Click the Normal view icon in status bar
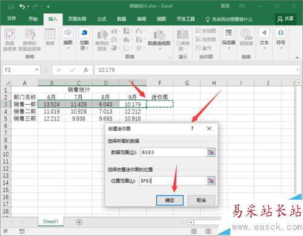This screenshot has height=236, width=303. (194, 231)
